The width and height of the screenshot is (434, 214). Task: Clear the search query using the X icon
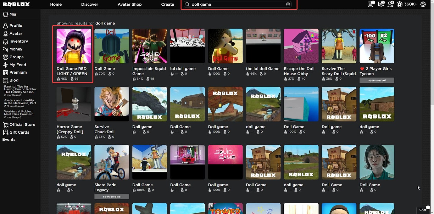click(x=288, y=4)
